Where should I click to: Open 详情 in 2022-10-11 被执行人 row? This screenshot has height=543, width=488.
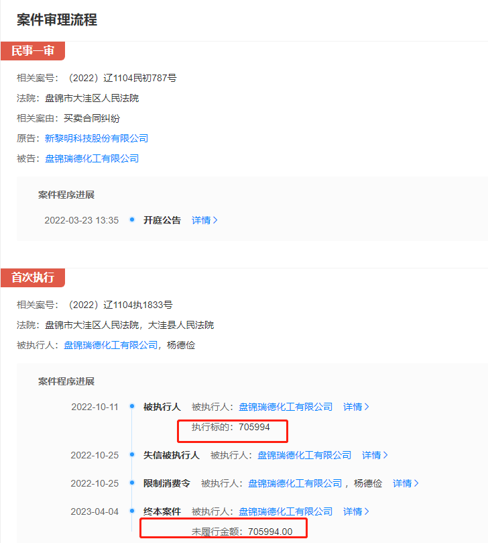[x=356, y=407]
